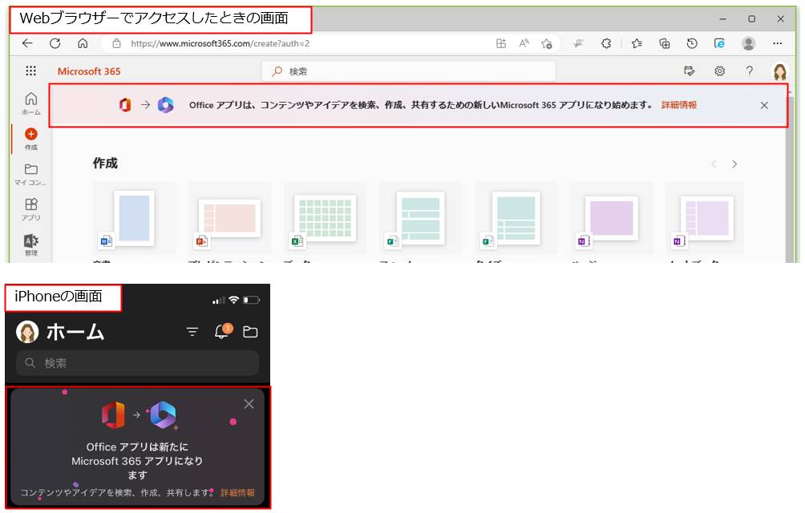Click the Microsoft 365 title link
Screen dimensions: 805x513
[x=89, y=71]
